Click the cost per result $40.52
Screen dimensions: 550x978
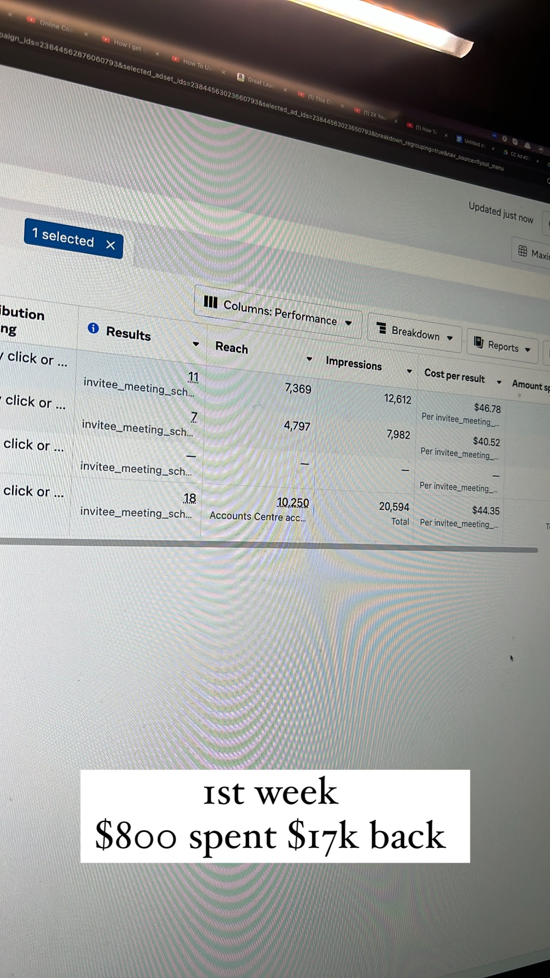[x=486, y=441]
